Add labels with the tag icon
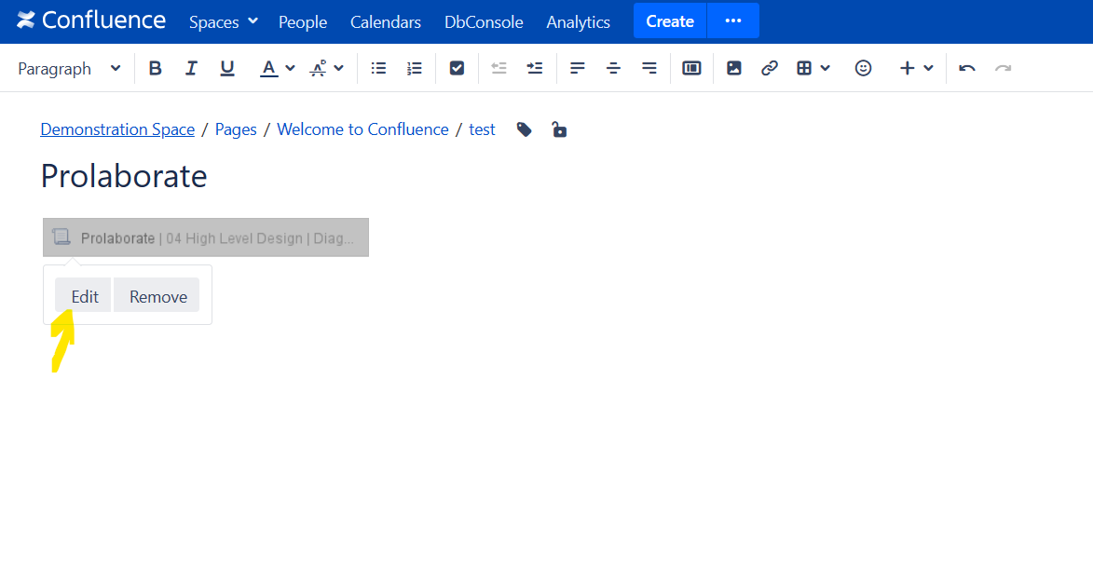1093x582 pixels. 525,129
